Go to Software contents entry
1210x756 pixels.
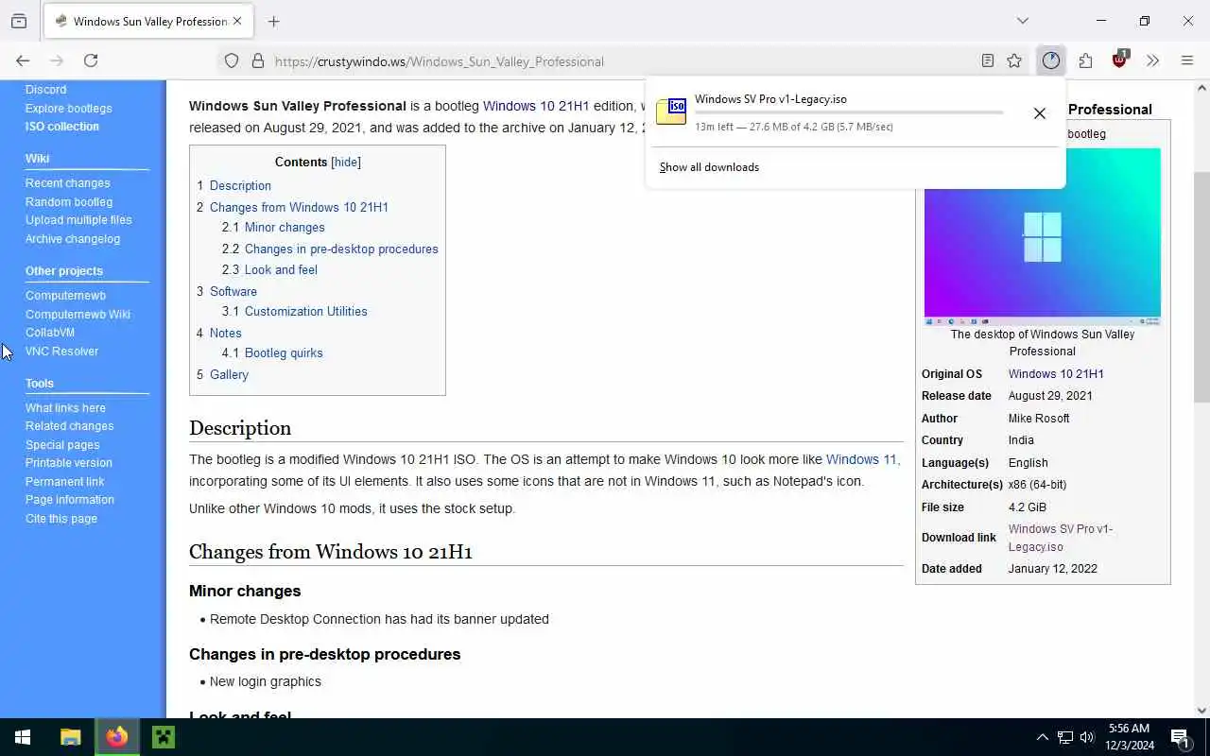point(233,291)
